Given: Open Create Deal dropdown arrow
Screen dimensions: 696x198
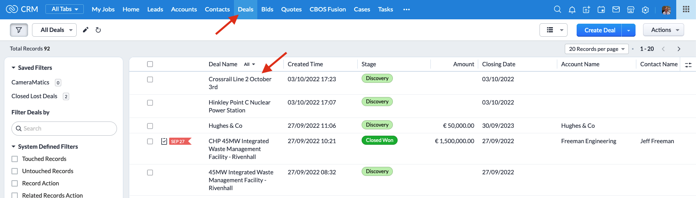Looking at the screenshot, I should (628, 30).
